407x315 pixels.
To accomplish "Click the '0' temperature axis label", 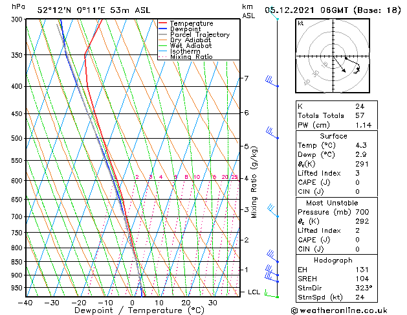I will pos(133,303).
